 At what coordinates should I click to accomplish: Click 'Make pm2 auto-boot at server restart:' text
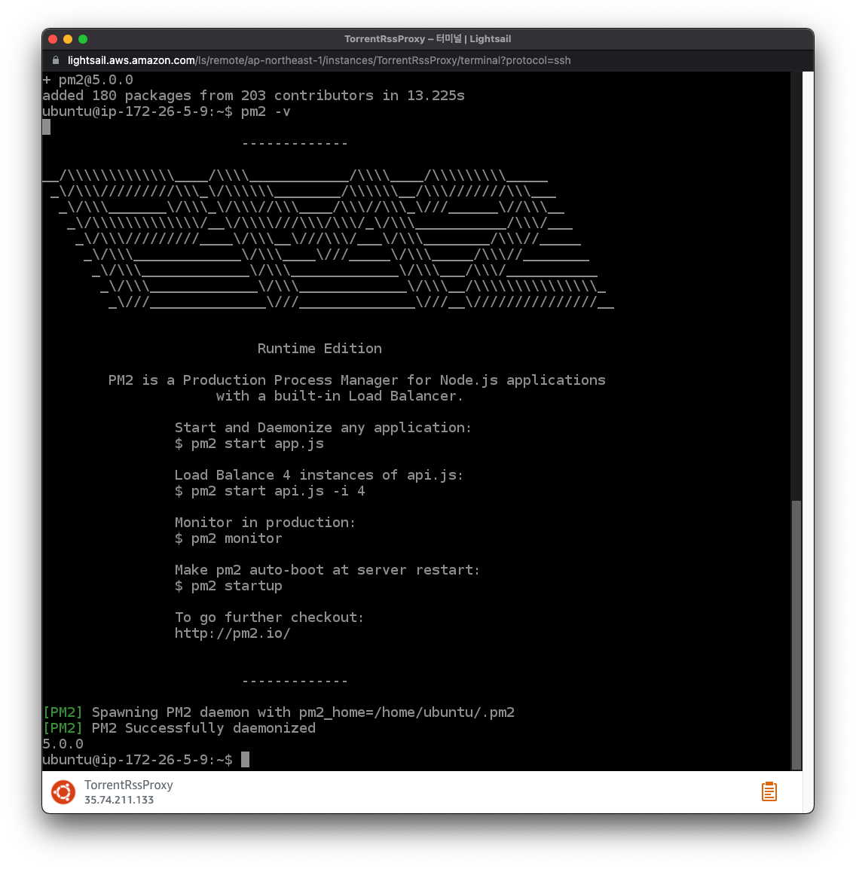click(327, 570)
